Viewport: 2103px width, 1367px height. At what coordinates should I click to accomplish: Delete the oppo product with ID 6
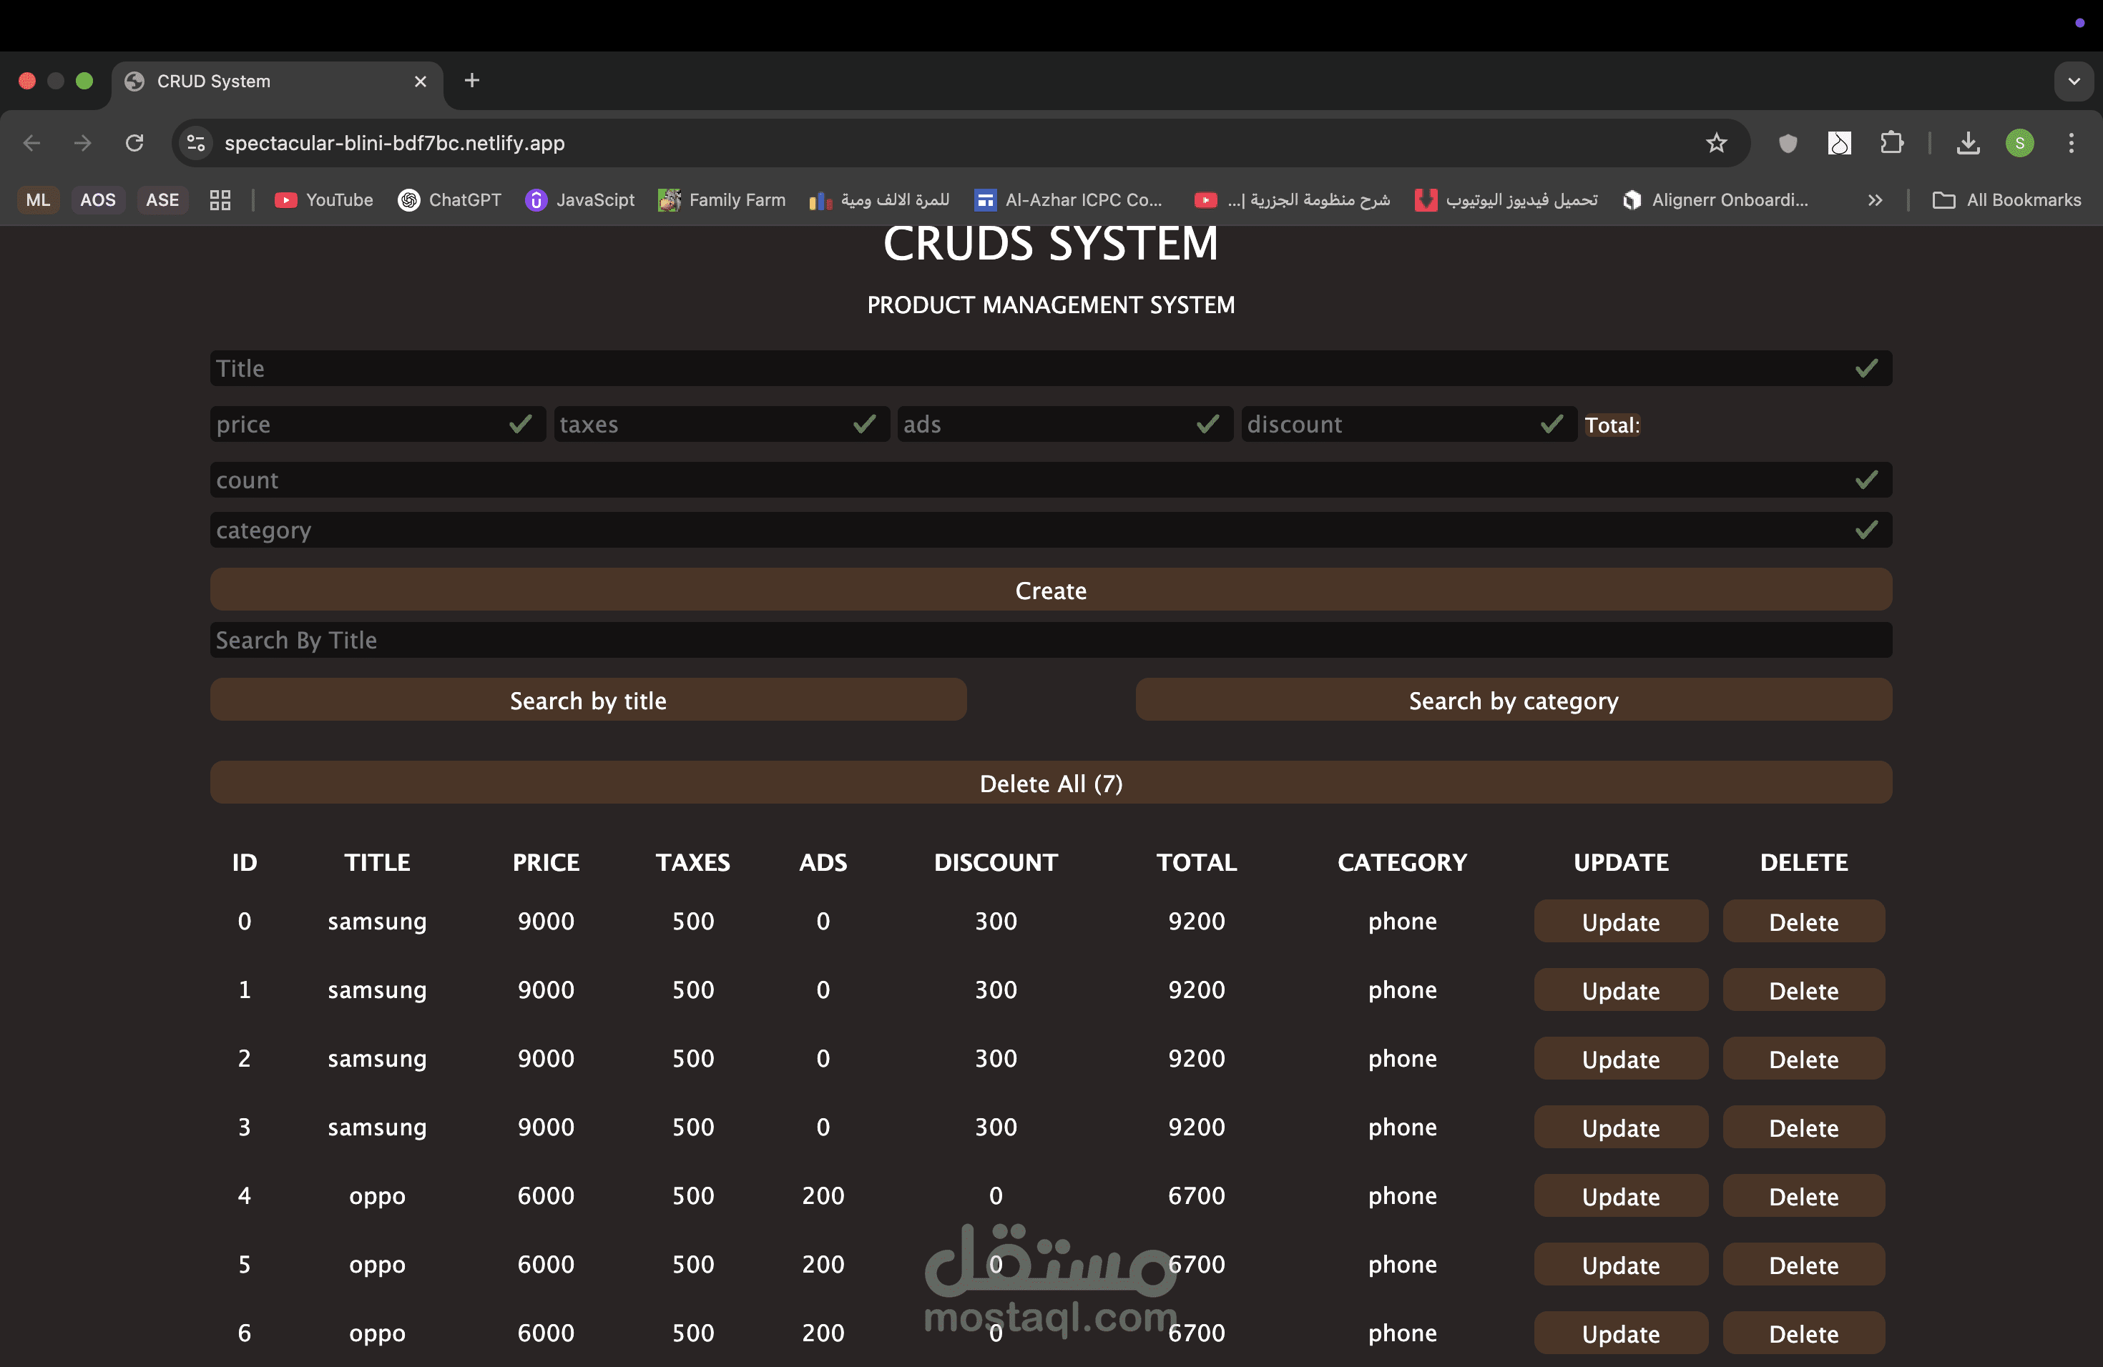coord(1803,1333)
